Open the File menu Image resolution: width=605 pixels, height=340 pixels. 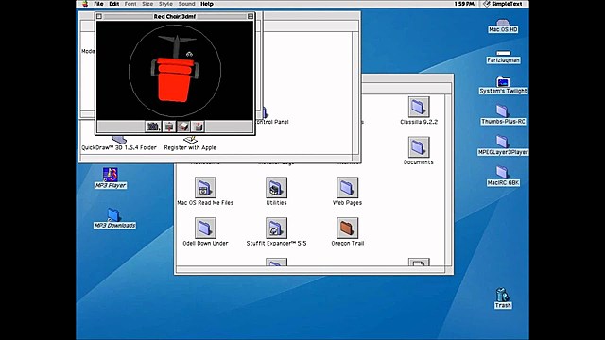(98, 4)
